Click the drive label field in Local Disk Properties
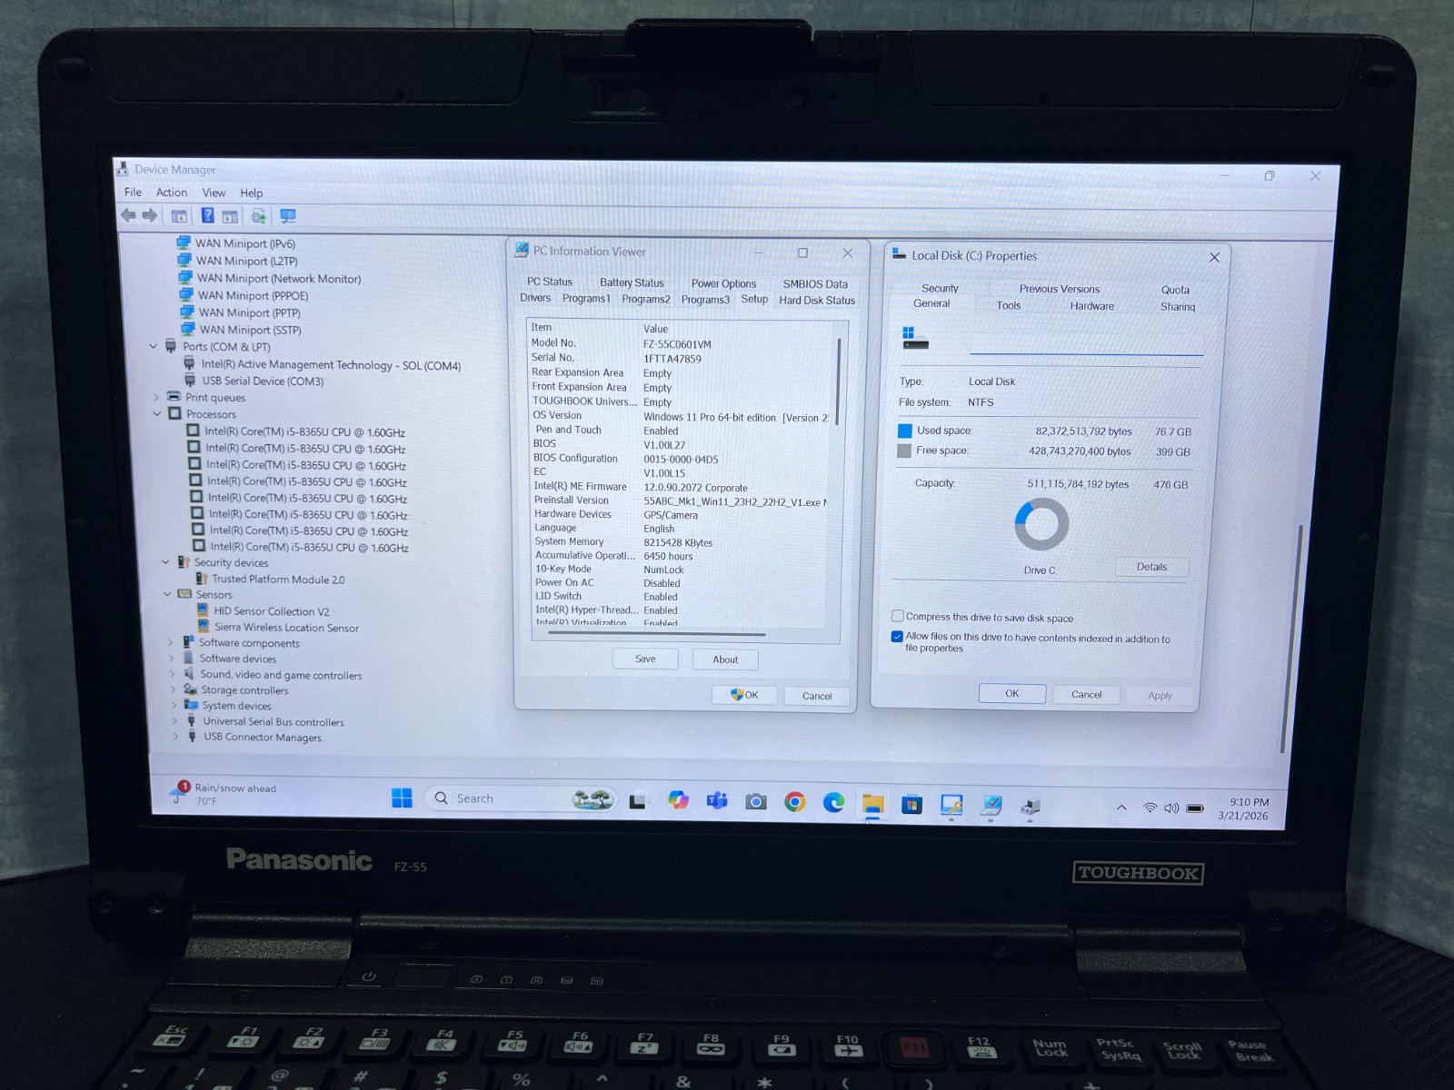Image resolution: width=1454 pixels, height=1090 pixels. pyautogui.click(x=1087, y=342)
